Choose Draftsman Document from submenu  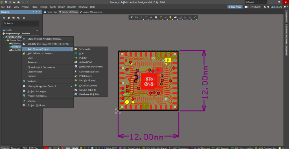pos(91,66)
